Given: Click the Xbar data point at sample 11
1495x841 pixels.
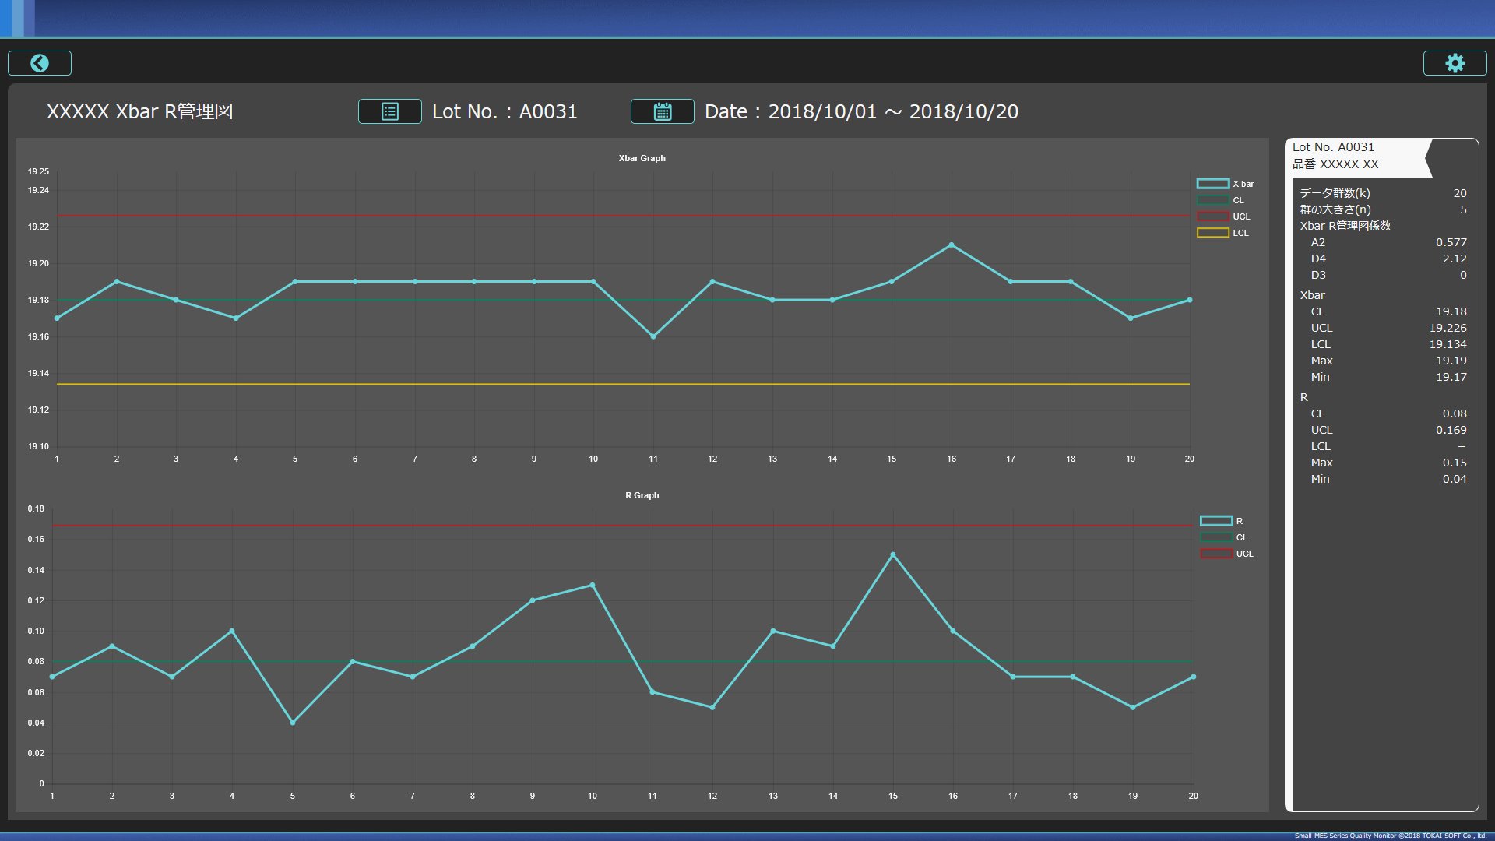Looking at the screenshot, I should [x=653, y=336].
